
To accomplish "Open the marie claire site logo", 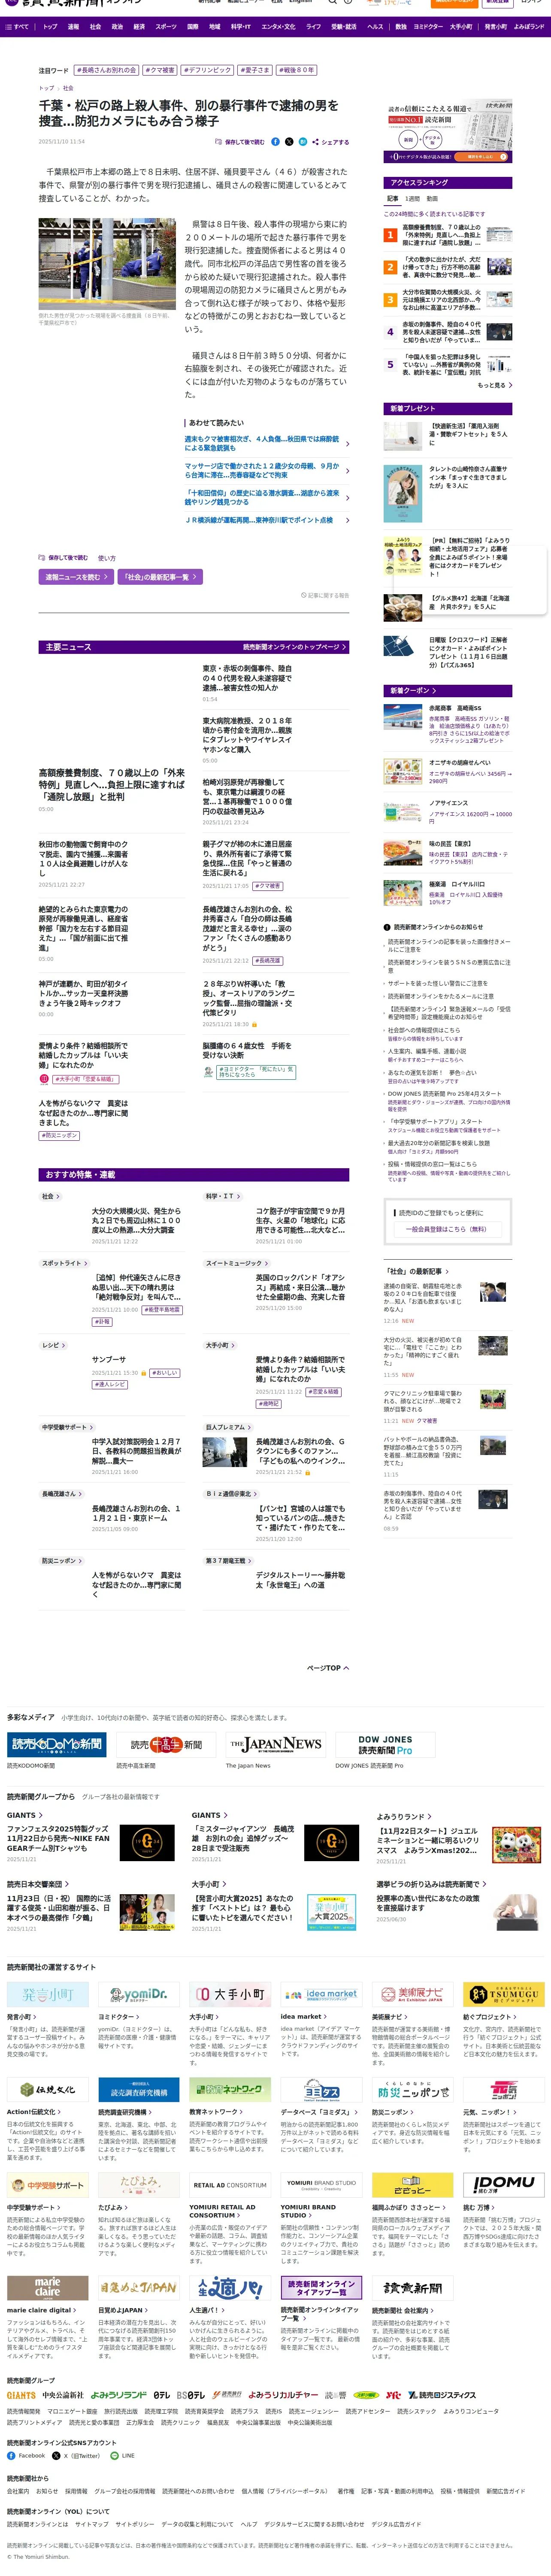I will [48, 2288].
